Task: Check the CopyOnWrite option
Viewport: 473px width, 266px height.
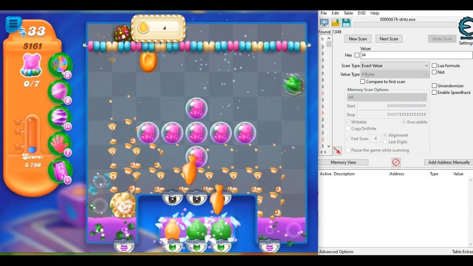Action: coord(348,129)
